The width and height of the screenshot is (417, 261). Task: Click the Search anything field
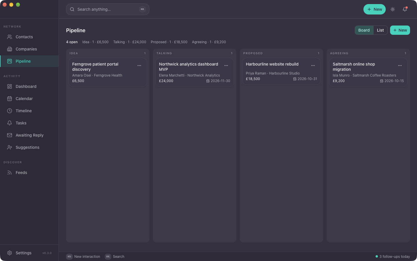click(x=108, y=9)
